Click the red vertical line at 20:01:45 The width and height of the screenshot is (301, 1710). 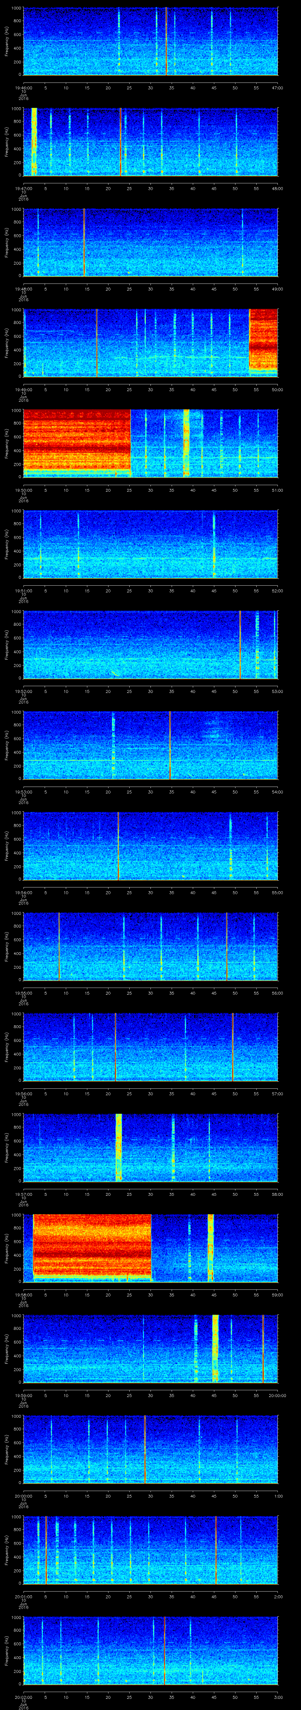point(216,1549)
